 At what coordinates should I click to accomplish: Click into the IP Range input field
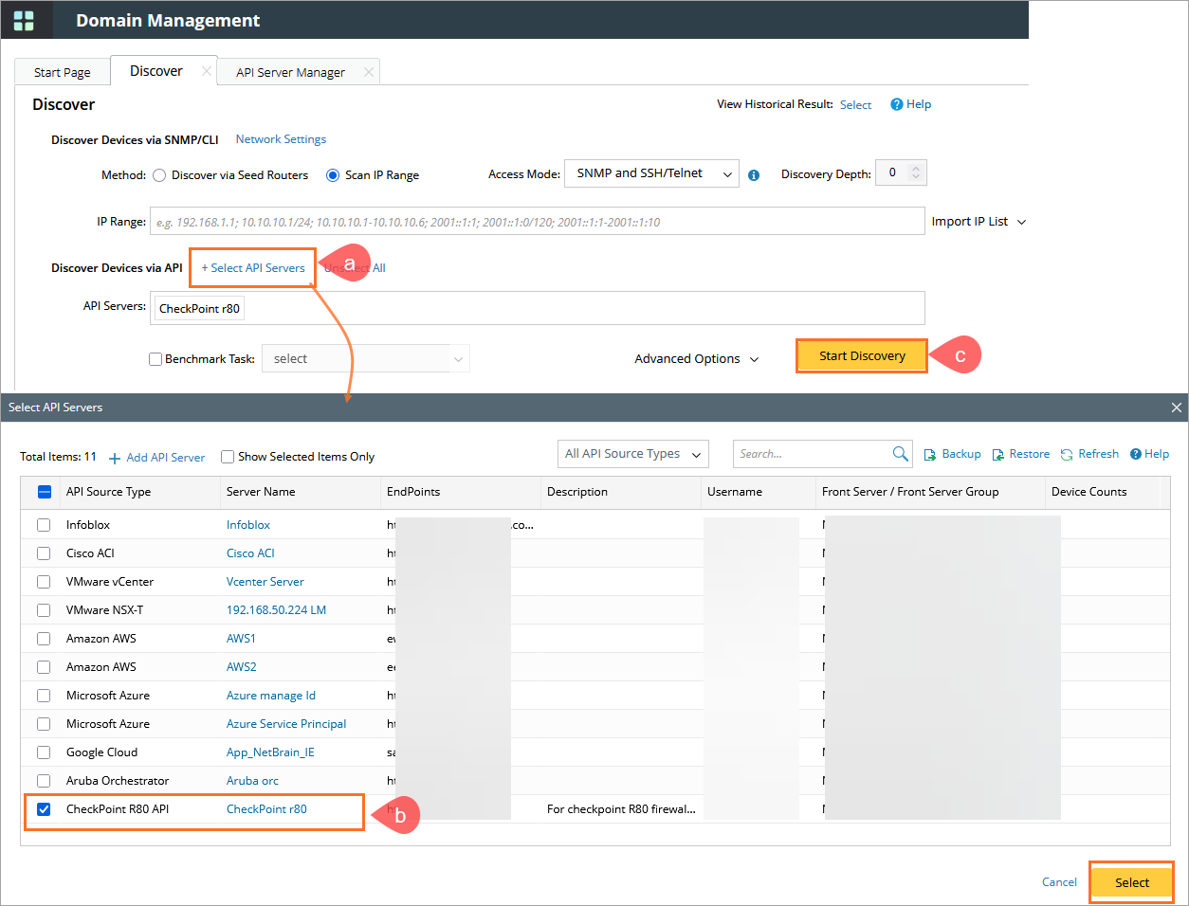(x=538, y=222)
